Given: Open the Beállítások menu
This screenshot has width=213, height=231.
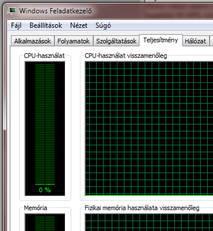Looking at the screenshot, I should [x=46, y=25].
